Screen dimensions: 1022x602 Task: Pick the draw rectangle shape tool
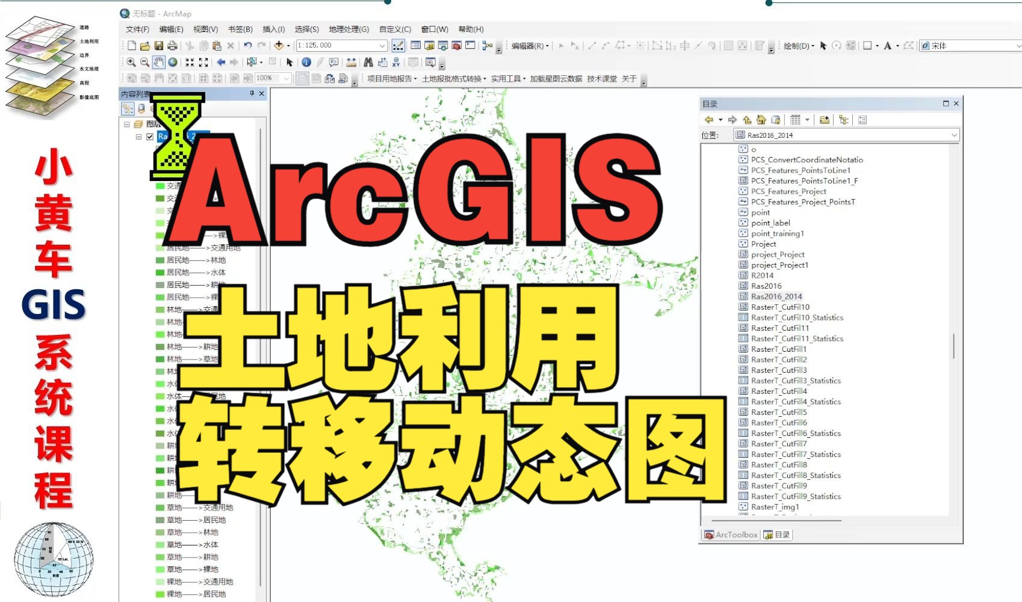tap(867, 46)
